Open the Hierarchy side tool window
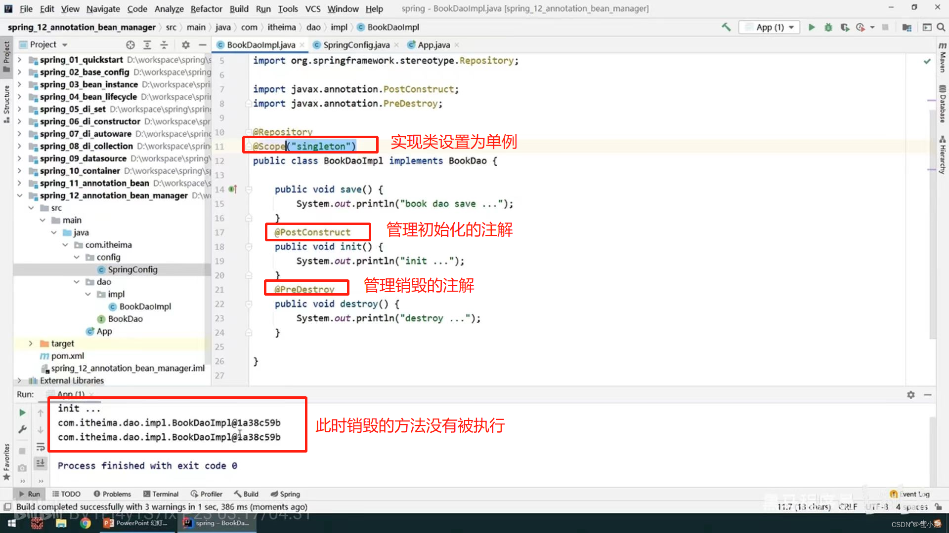 coord(943,155)
